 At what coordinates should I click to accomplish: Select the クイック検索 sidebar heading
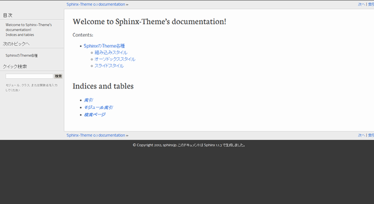tap(15, 66)
